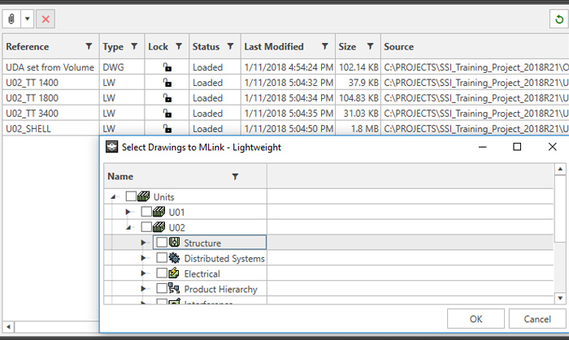The width and height of the screenshot is (569, 340).
Task: Click the OK button
Action: [x=476, y=319]
